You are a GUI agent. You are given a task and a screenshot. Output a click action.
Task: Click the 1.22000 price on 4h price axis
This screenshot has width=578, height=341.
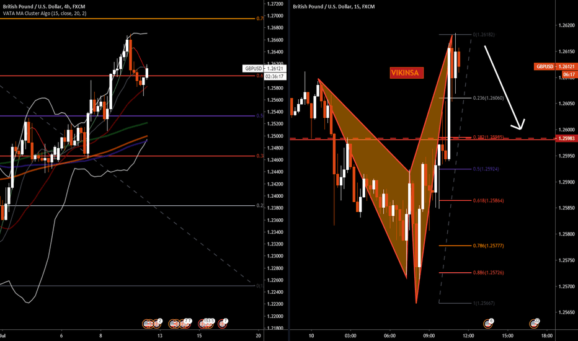coord(275,316)
